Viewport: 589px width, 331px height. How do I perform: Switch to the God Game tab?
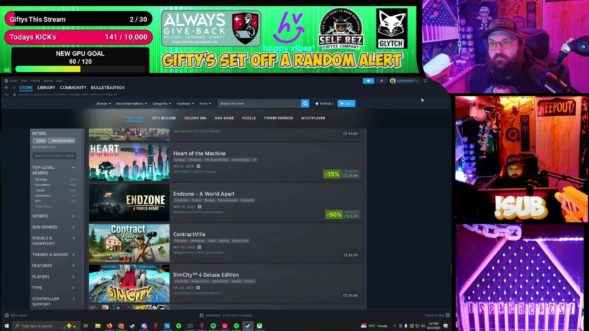coord(224,118)
